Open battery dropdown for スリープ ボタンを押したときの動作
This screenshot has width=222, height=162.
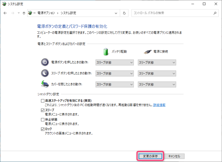pos(115,73)
